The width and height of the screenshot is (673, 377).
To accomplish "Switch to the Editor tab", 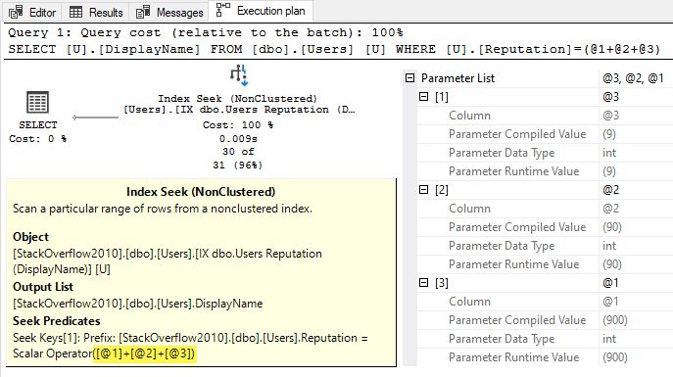I will tap(32, 12).
